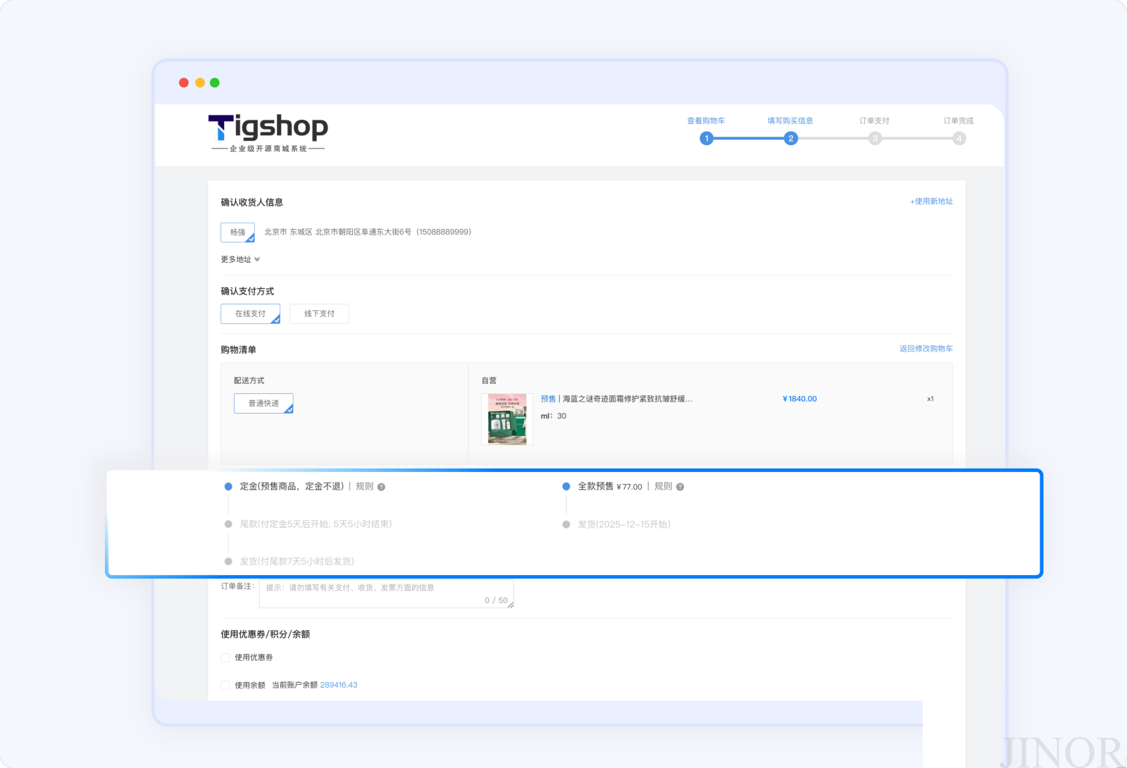
Task: Click the green maximize window dot
Action: [x=215, y=82]
